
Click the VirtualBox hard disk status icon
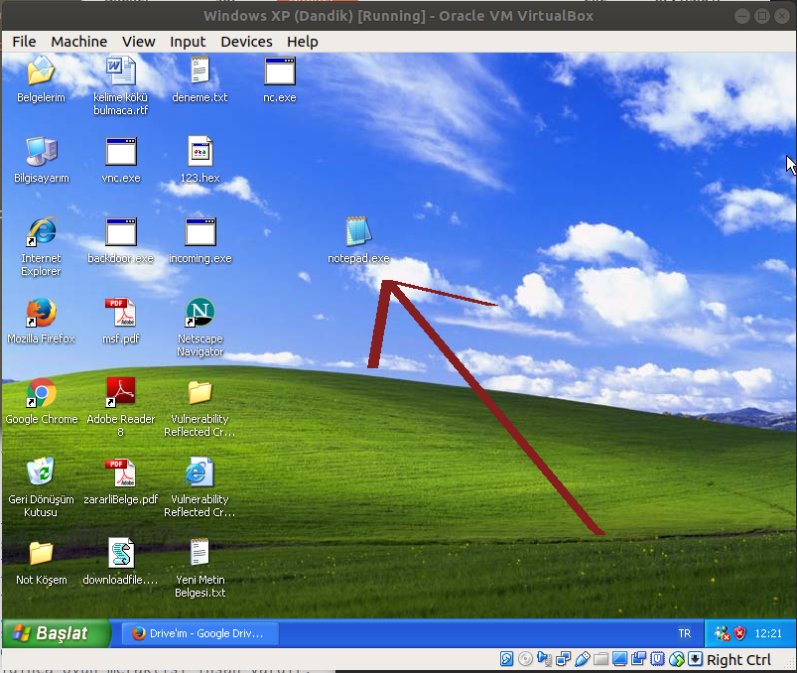tap(507, 659)
